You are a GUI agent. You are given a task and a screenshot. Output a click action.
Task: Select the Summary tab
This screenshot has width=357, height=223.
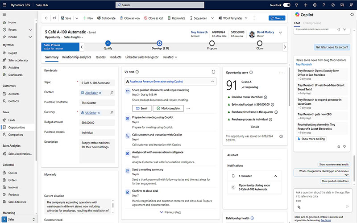click(x=52, y=57)
